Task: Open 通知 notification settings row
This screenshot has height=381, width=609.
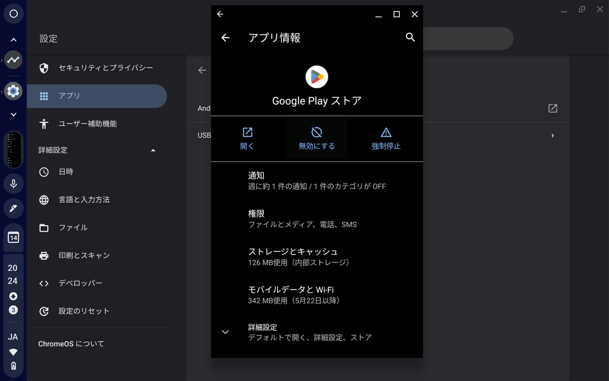Action: tap(317, 180)
